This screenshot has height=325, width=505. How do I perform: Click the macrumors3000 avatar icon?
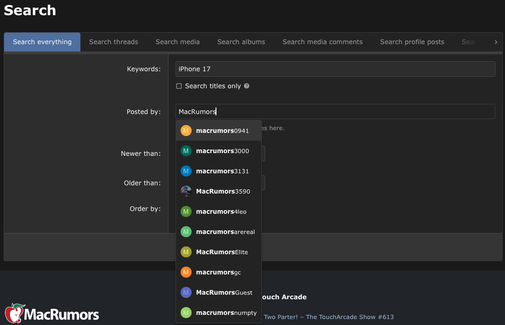(186, 151)
